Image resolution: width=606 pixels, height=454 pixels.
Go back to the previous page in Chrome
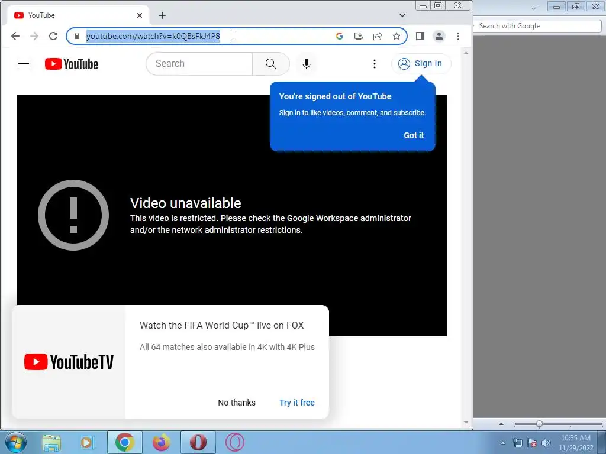[x=15, y=36]
